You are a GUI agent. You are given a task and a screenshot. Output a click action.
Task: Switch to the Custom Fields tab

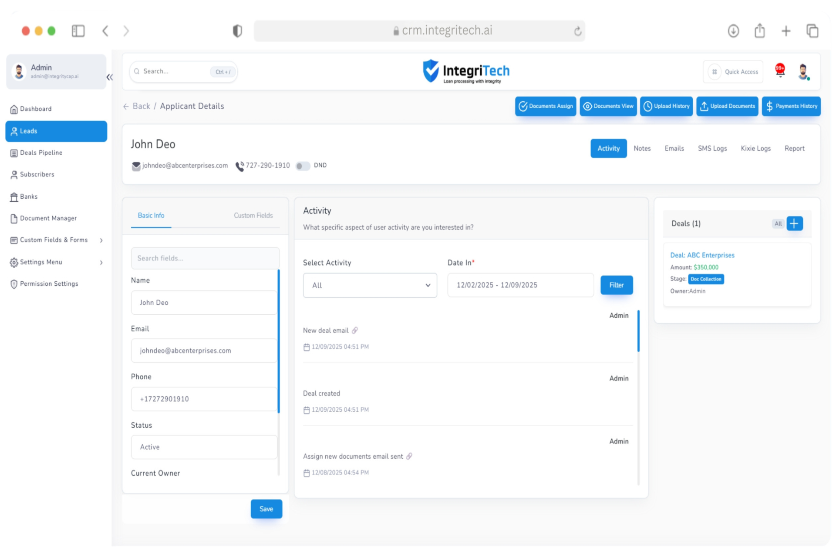click(253, 215)
